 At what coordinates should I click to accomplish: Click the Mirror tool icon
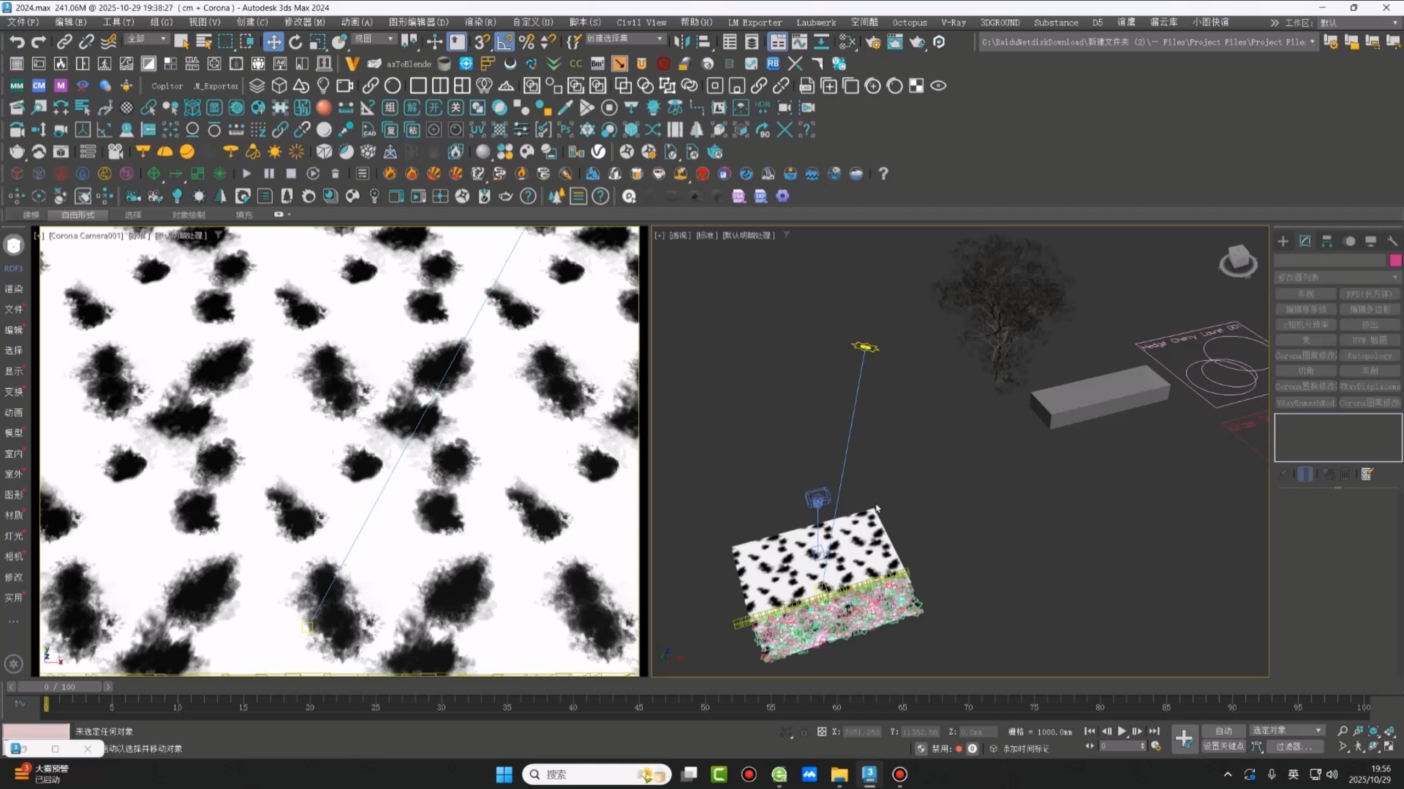click(x=681, y=42)
